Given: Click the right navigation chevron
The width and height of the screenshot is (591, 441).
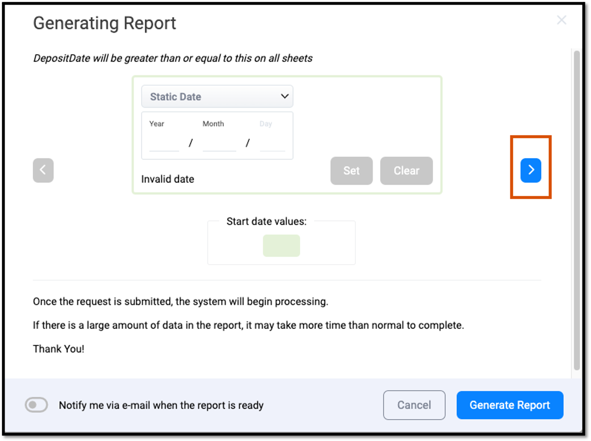Looking at the screenshot, I should click(531, 170).
